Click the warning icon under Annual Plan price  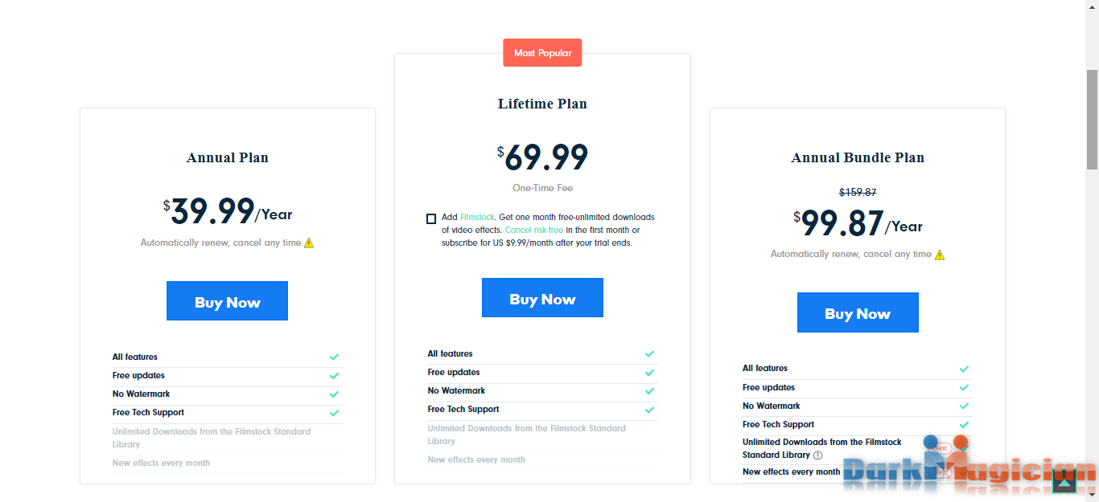309,243
